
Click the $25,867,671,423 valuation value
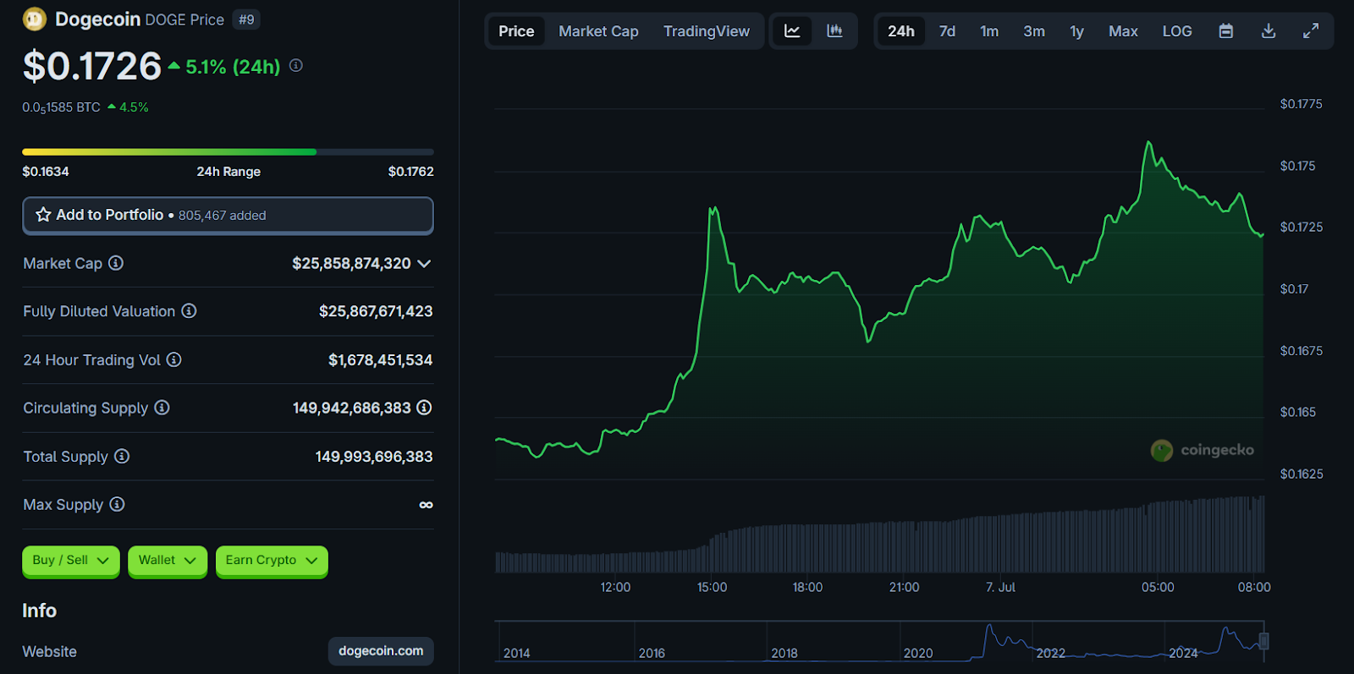pyautogui.click(x=376, y=311)
